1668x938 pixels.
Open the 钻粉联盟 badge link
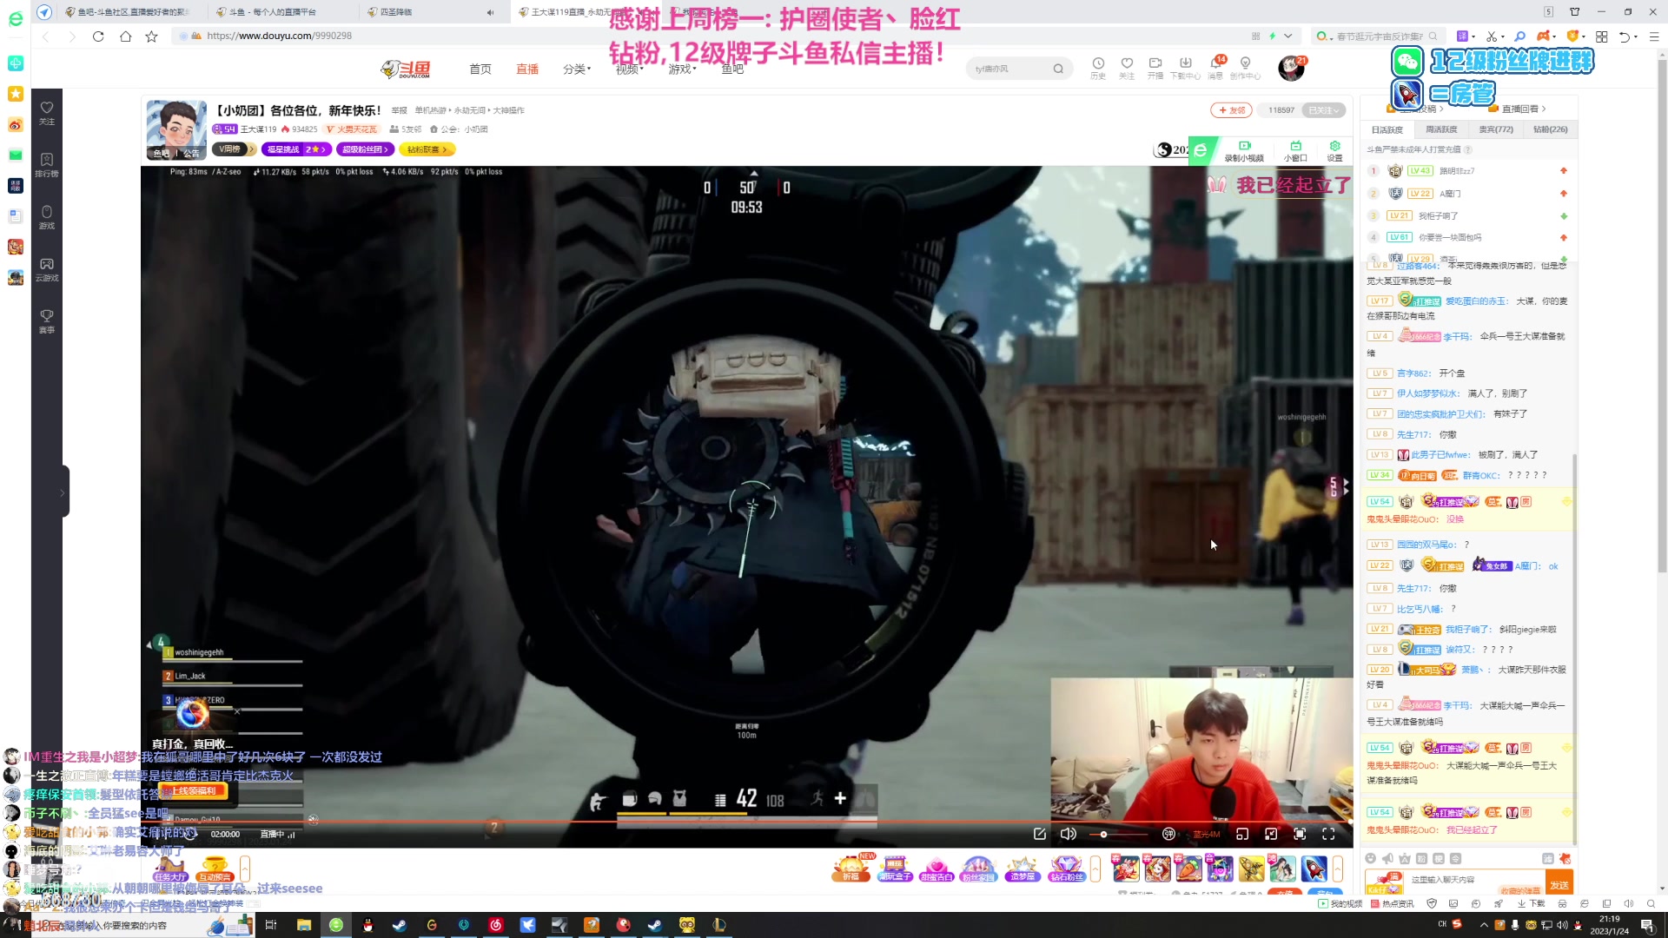[427, 149]
